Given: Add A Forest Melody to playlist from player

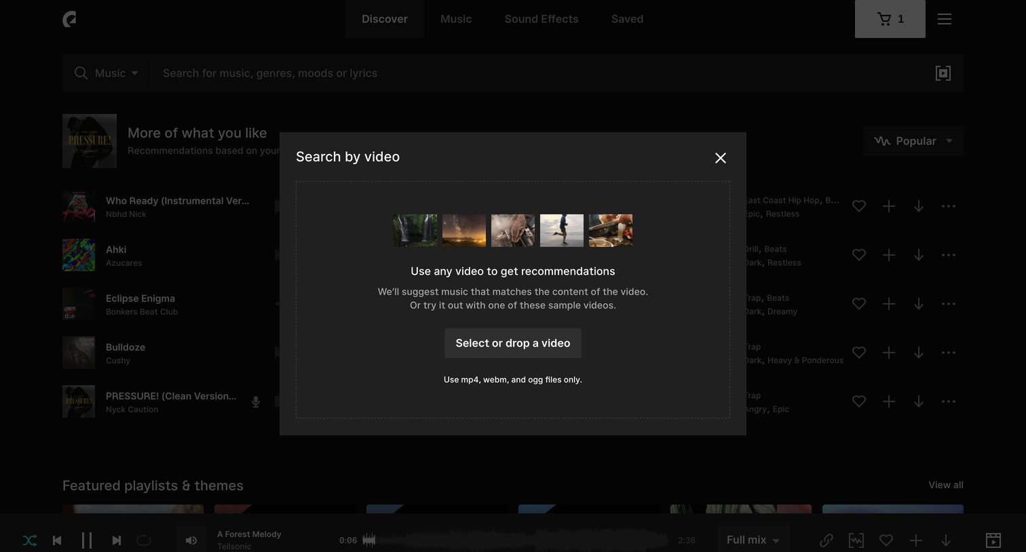Looking at the screenshot, I should 916,540.
